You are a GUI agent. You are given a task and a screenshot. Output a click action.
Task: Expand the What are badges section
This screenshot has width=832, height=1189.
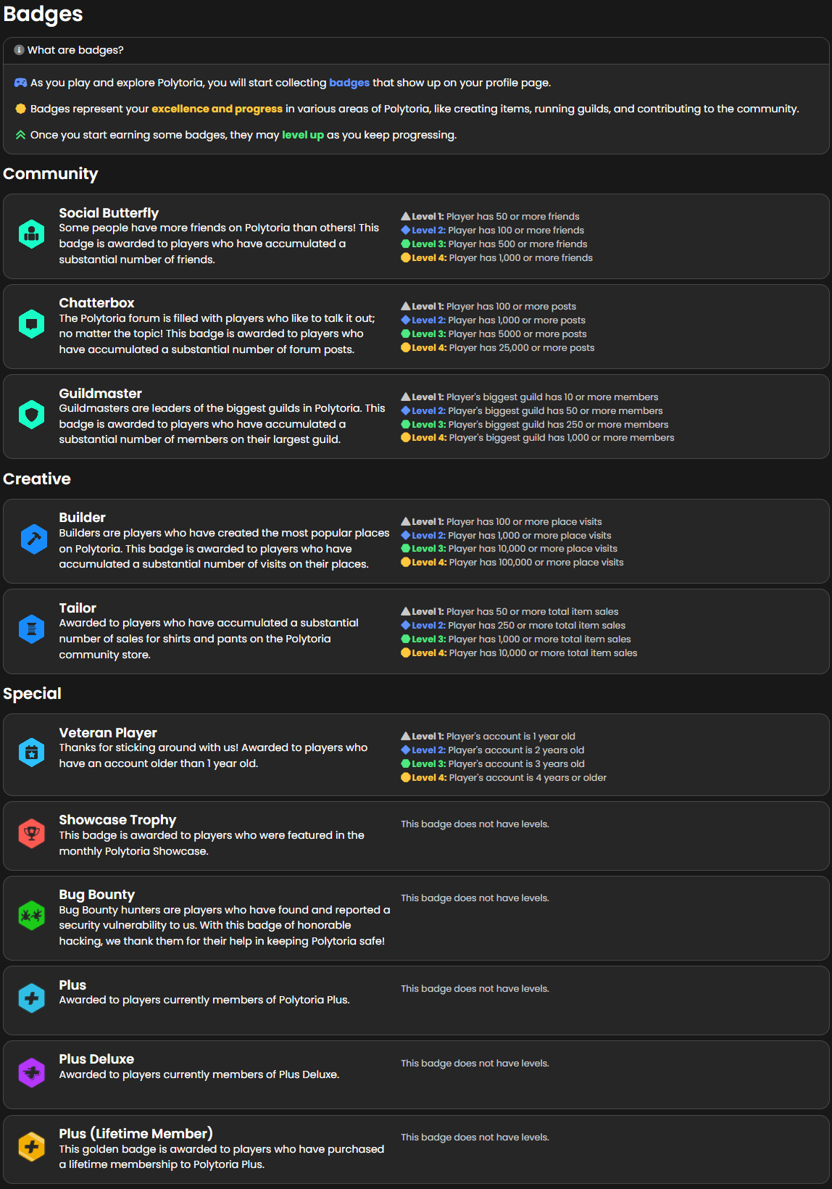tap(75, 50)
